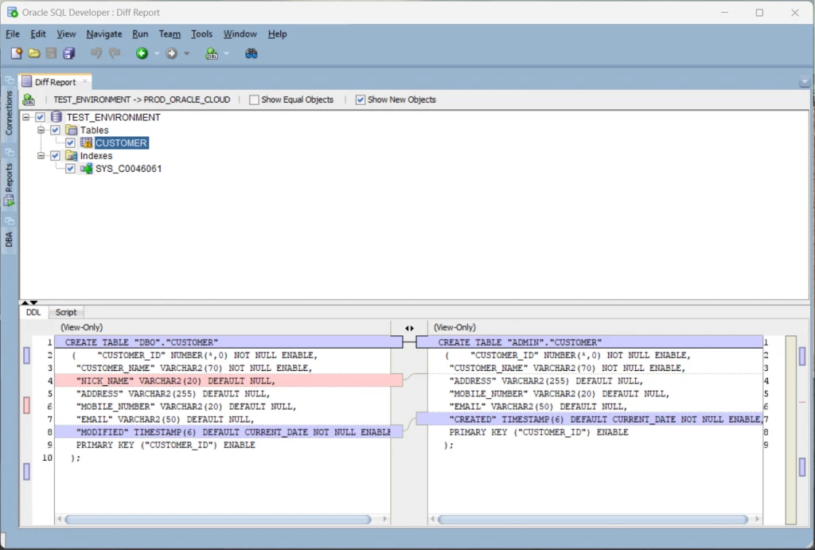Uncheck the TEST_ENVIRONMENT checkbox
This screenshot has width=815, height=550.
[40, 117]
